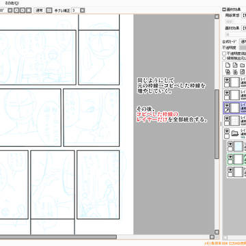Open the 用紙質感 paper texture dropdown

[x=244, y=16]
